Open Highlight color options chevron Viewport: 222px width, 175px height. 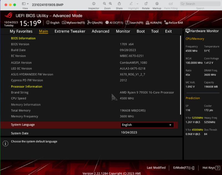coord(137,4)
